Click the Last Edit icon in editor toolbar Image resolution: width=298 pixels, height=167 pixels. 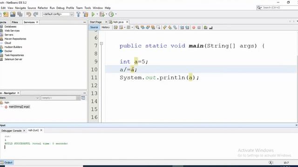tap(116, 27)
